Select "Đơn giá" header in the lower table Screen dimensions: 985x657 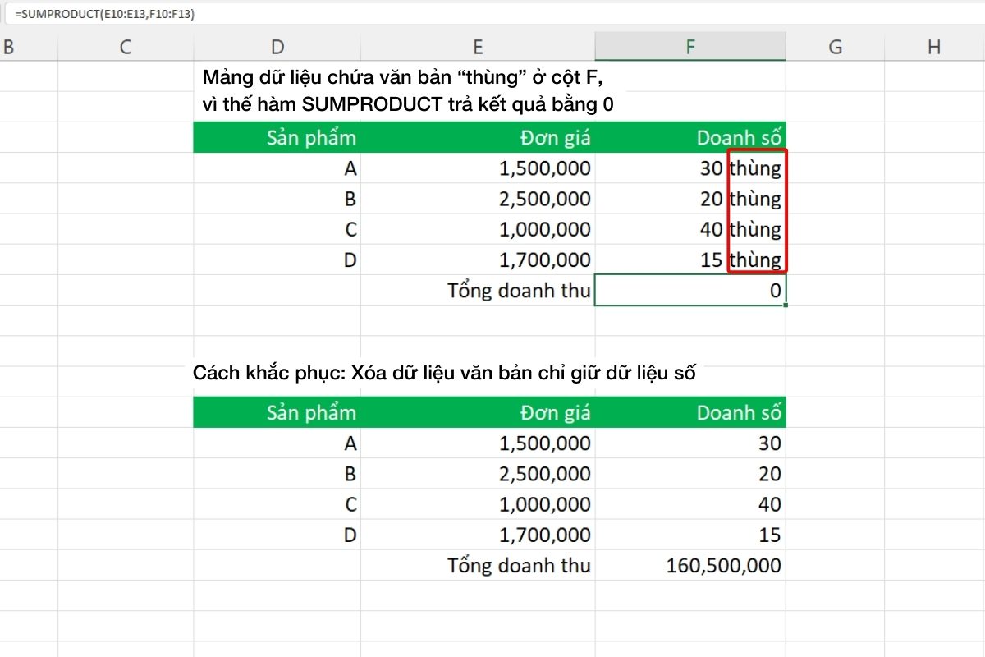(555, 412)
